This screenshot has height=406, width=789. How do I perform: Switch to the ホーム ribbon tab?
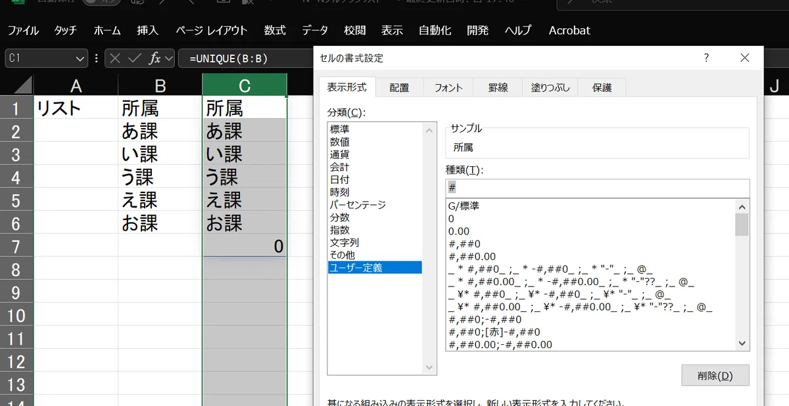point(107,30)
